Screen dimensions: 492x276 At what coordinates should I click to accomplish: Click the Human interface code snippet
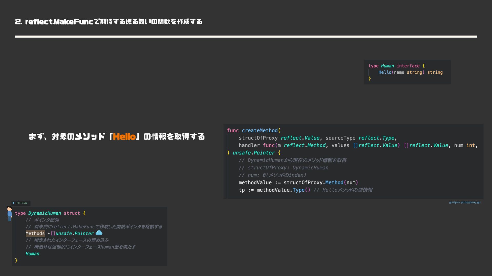tap(407, 72)
